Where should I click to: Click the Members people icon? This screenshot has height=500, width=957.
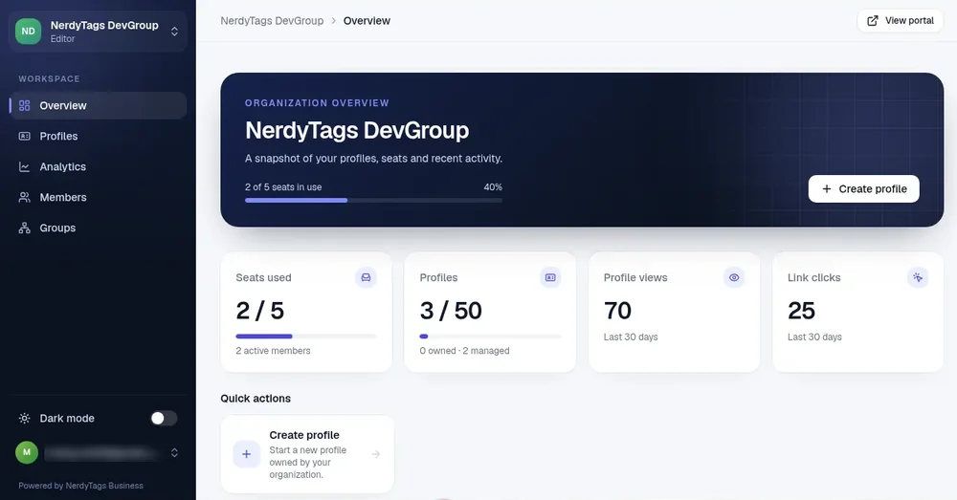[25, 197]
